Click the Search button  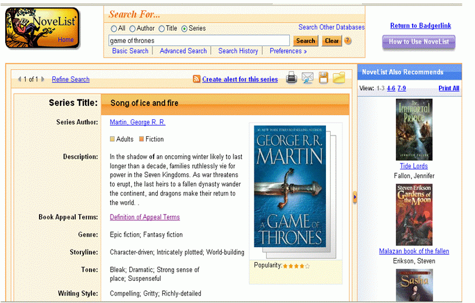click(306, 41)
